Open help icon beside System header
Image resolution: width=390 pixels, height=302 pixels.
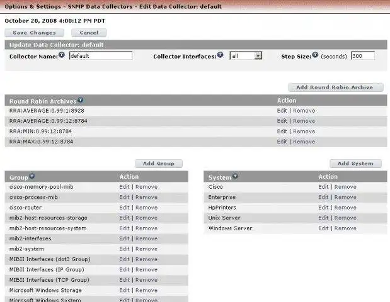[235, 176]
